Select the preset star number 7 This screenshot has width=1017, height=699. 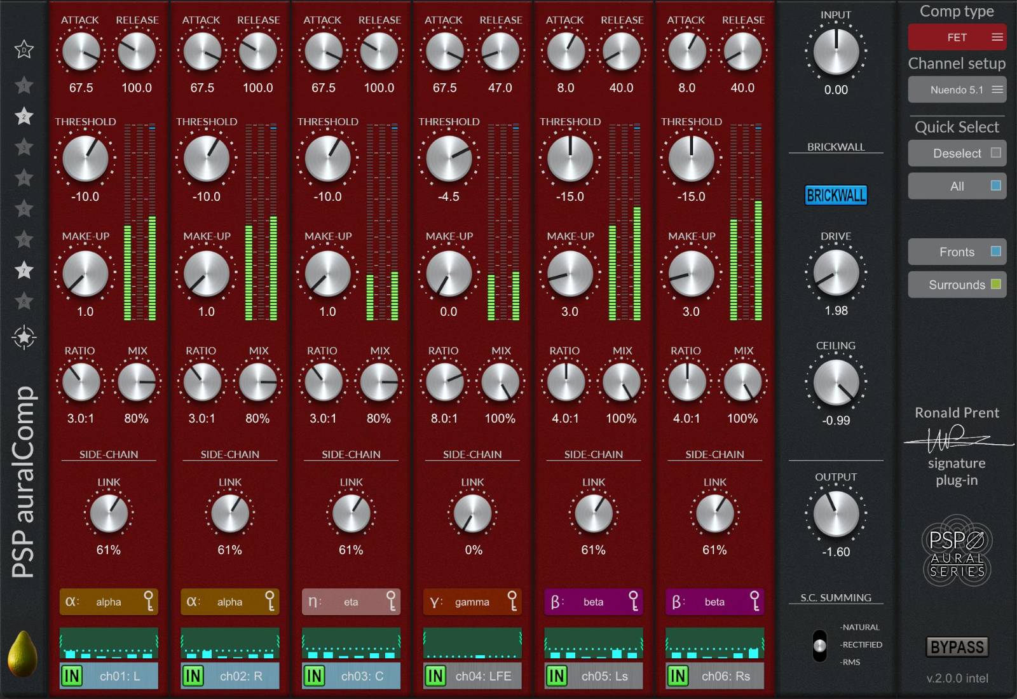[24, 270]
